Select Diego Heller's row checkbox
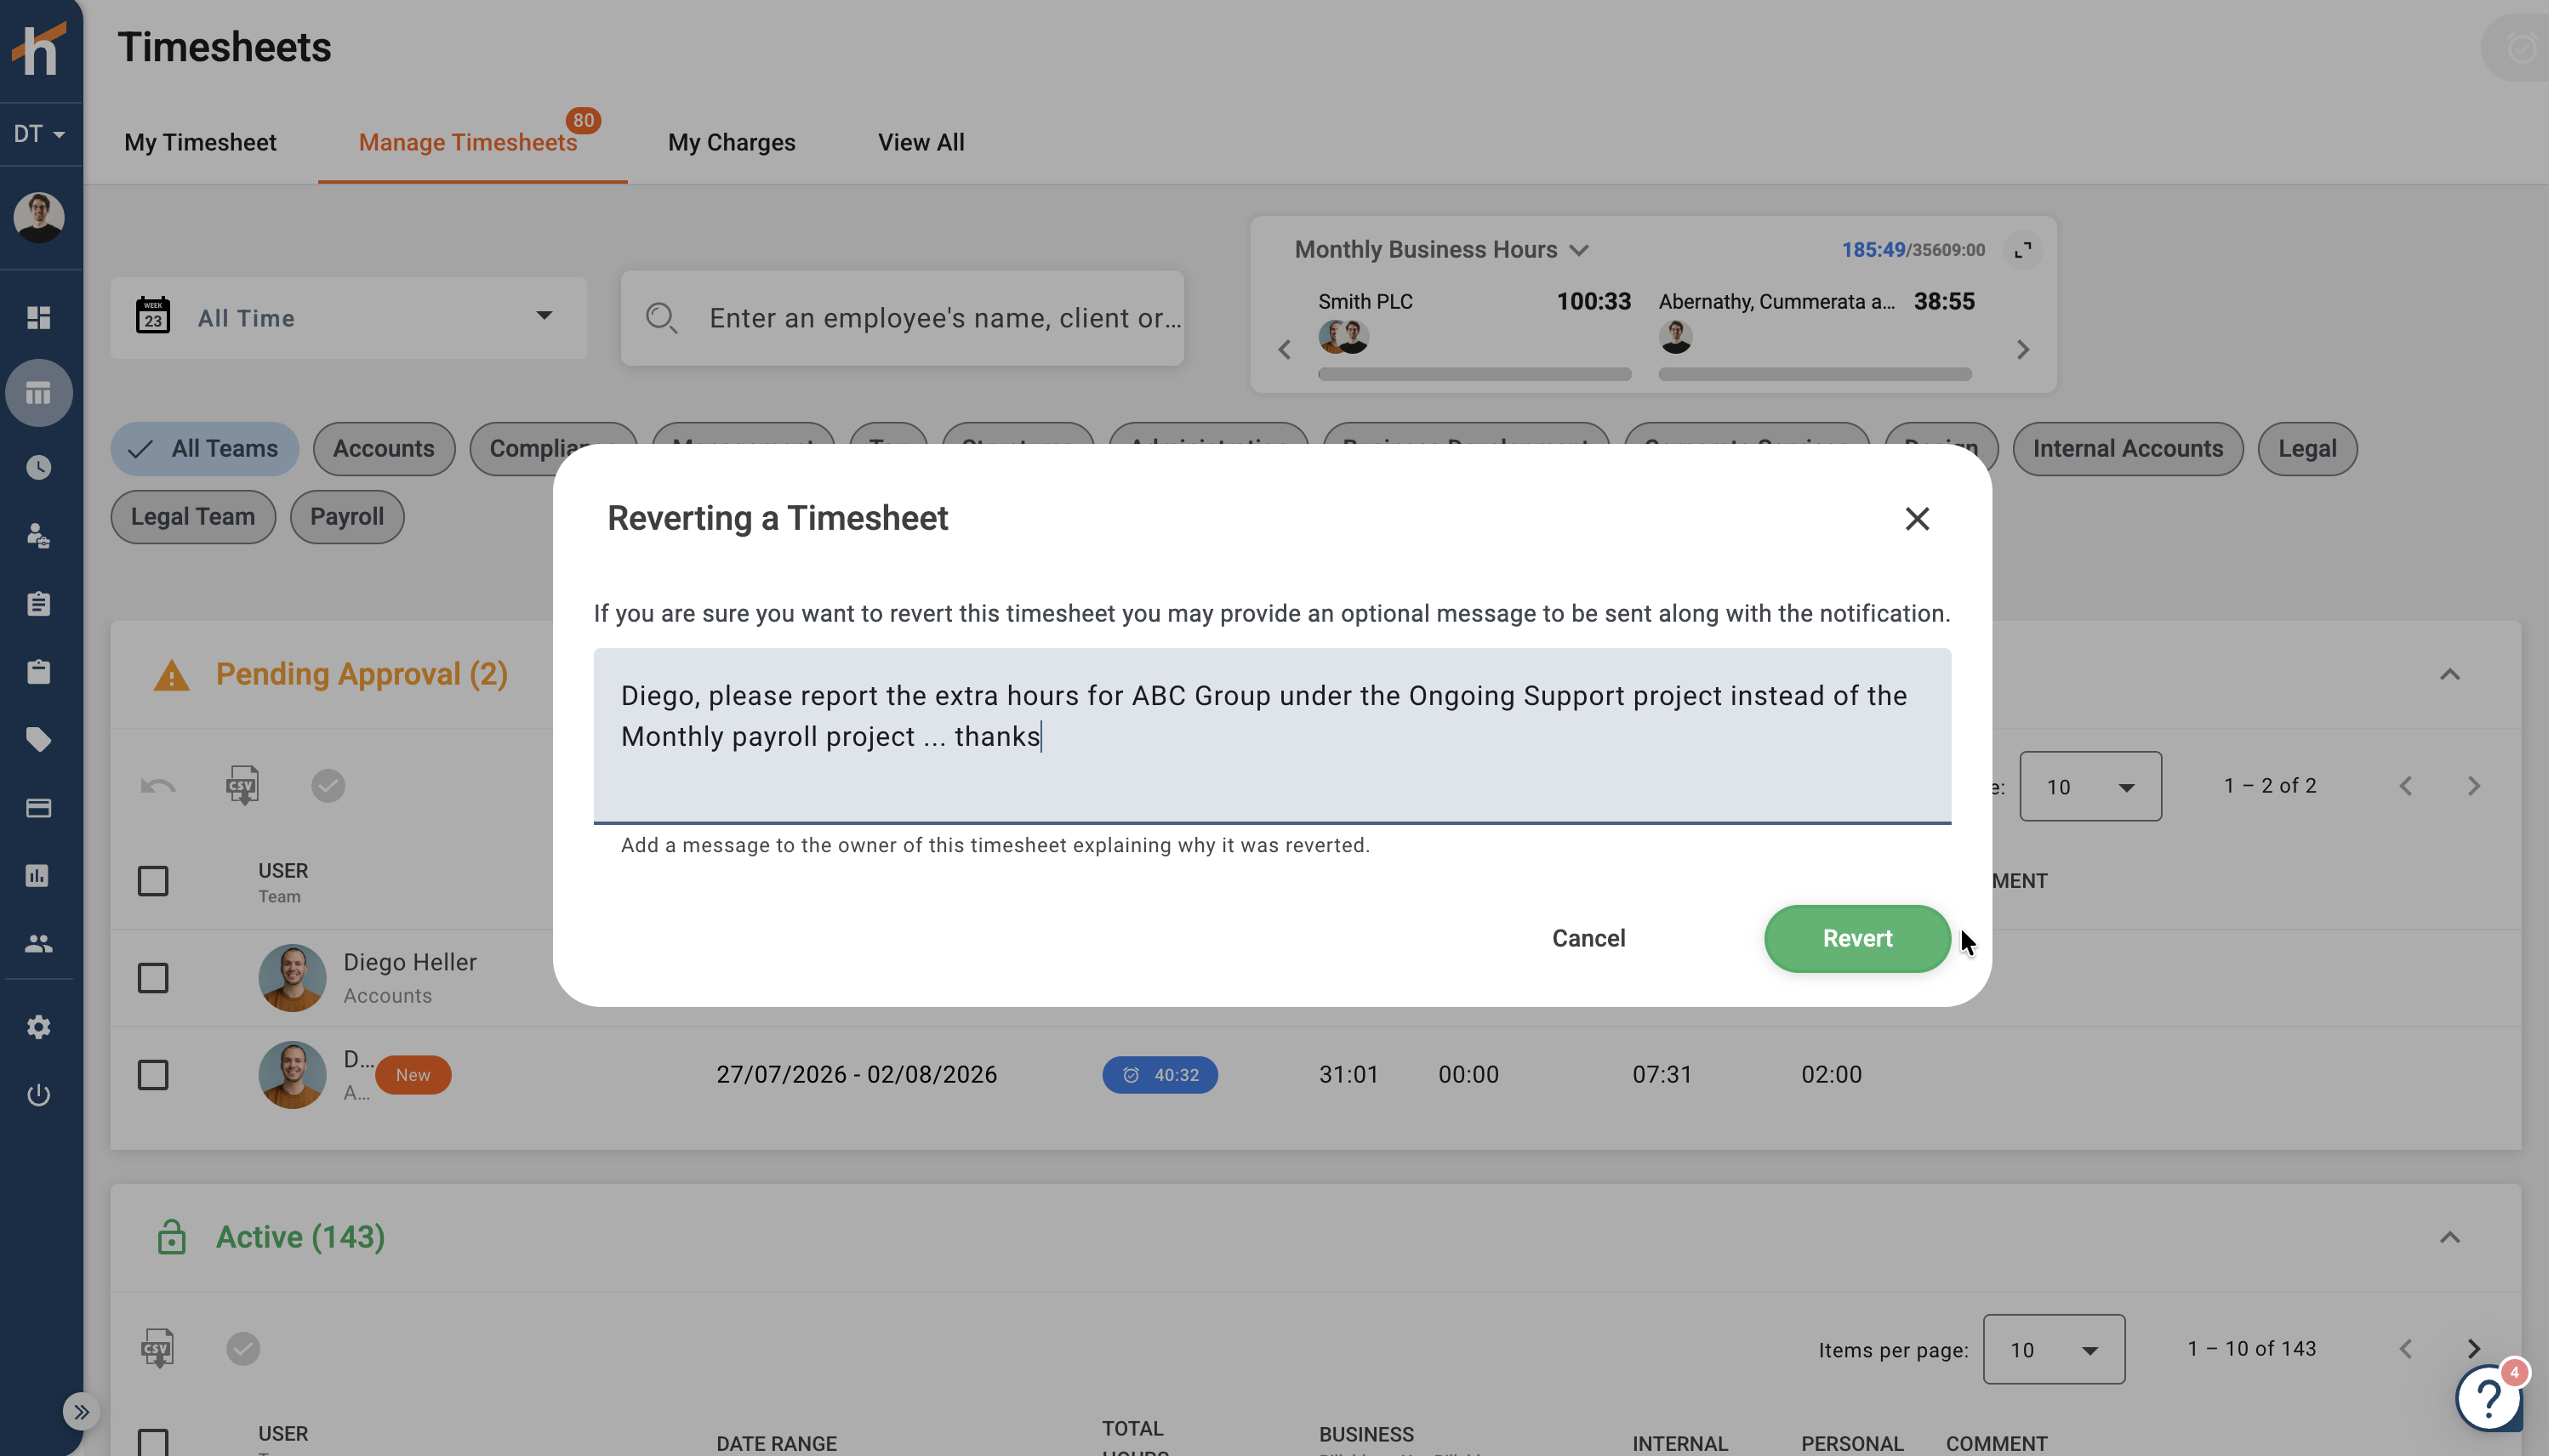The width and height of the screenshot is (2554, 1456). coord(153,978)
